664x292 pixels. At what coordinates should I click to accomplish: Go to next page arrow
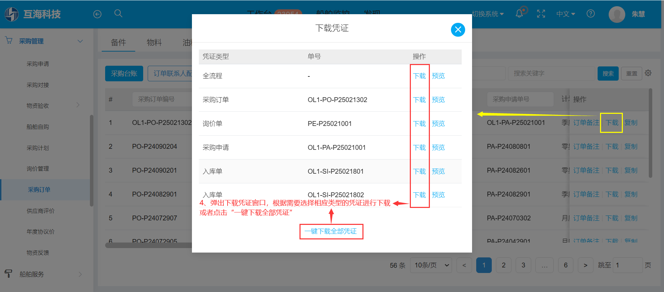point(585,265)
